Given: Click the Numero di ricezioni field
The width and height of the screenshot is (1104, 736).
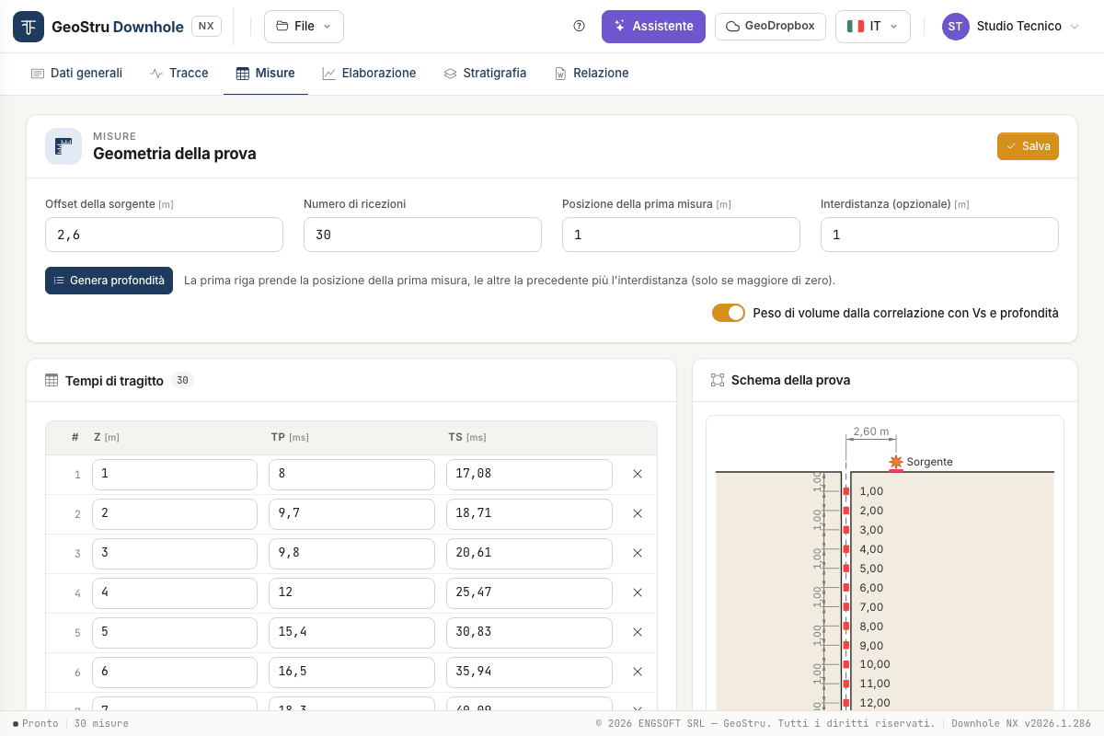Looking at the screenshot, I should tap(422, 235).
